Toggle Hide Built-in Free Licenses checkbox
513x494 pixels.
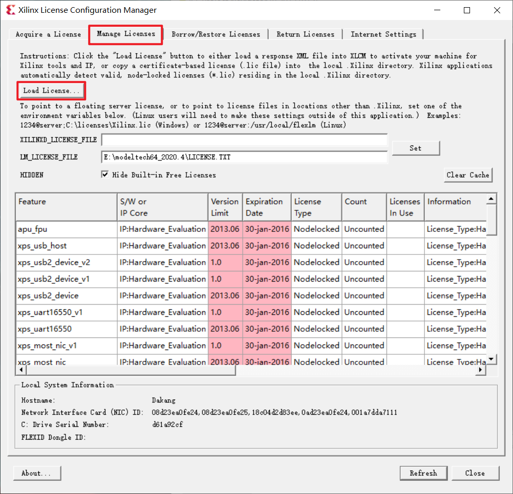[104, 175]
